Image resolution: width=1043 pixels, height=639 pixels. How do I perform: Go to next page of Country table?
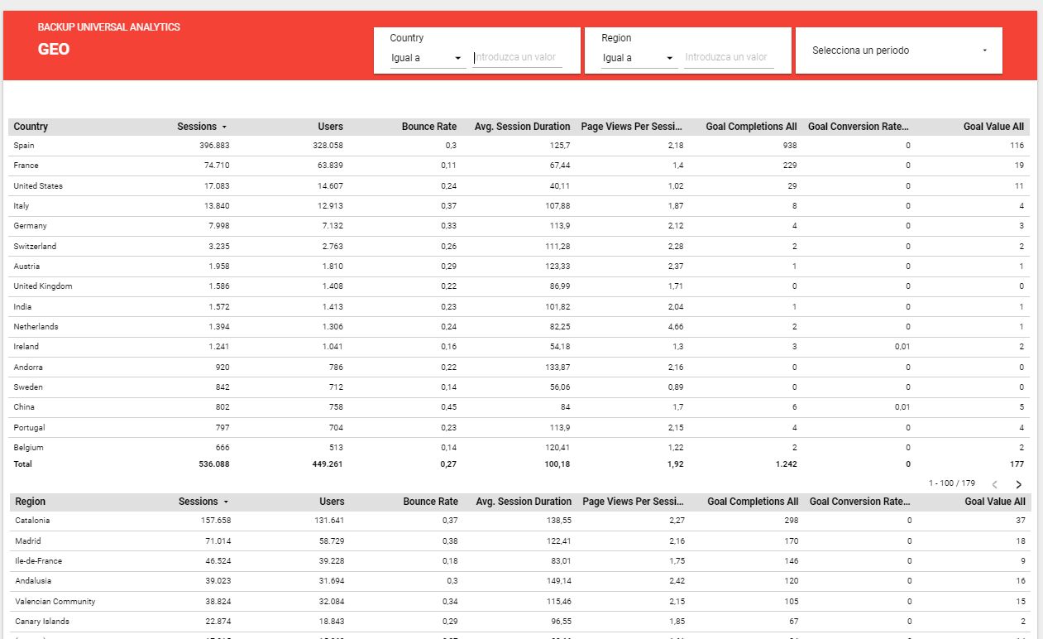click(1018, 484)
